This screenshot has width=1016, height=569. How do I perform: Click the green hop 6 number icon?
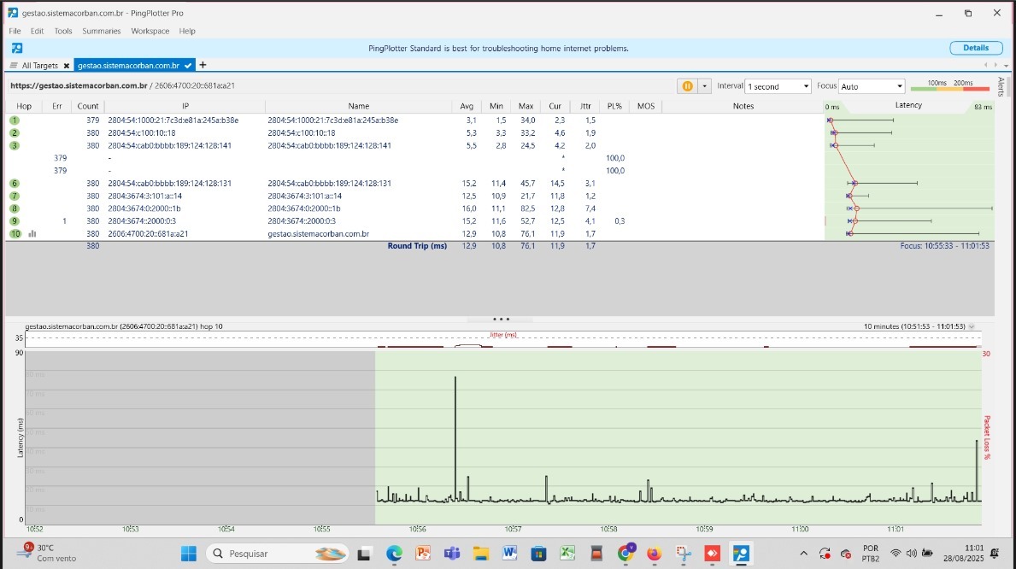[x=15, y=184]
